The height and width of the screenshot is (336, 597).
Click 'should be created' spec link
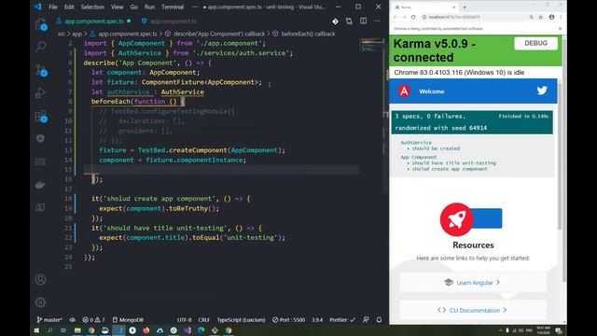coord(436,148)
